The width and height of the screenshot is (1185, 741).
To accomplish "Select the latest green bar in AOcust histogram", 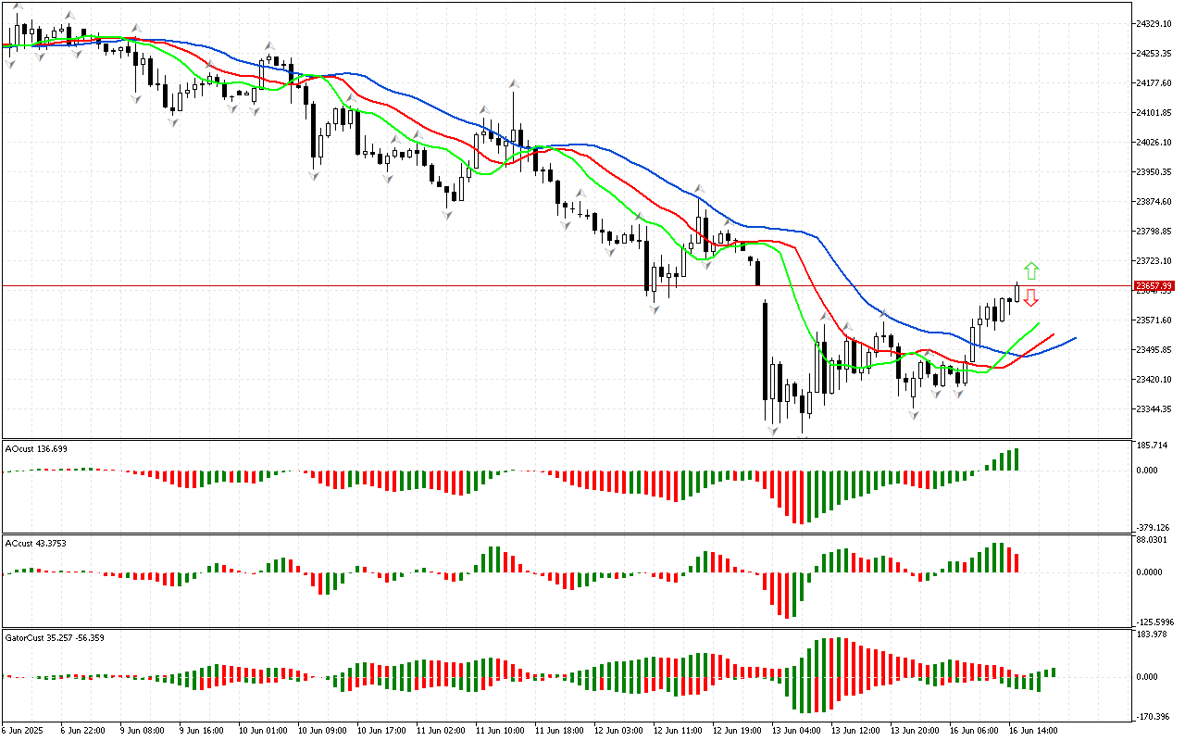I will pyautogui.click(x=1016, y=459).
